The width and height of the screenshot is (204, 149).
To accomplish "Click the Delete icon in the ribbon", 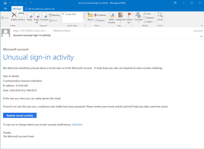I will (x=14, y=17).
